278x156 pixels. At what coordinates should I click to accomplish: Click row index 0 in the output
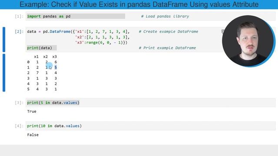pos(28,62)
